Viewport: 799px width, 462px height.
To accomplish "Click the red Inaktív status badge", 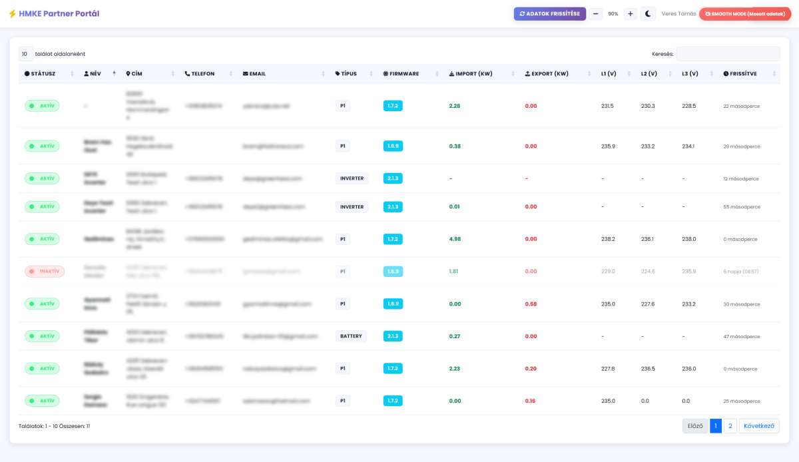I will 45,272.
